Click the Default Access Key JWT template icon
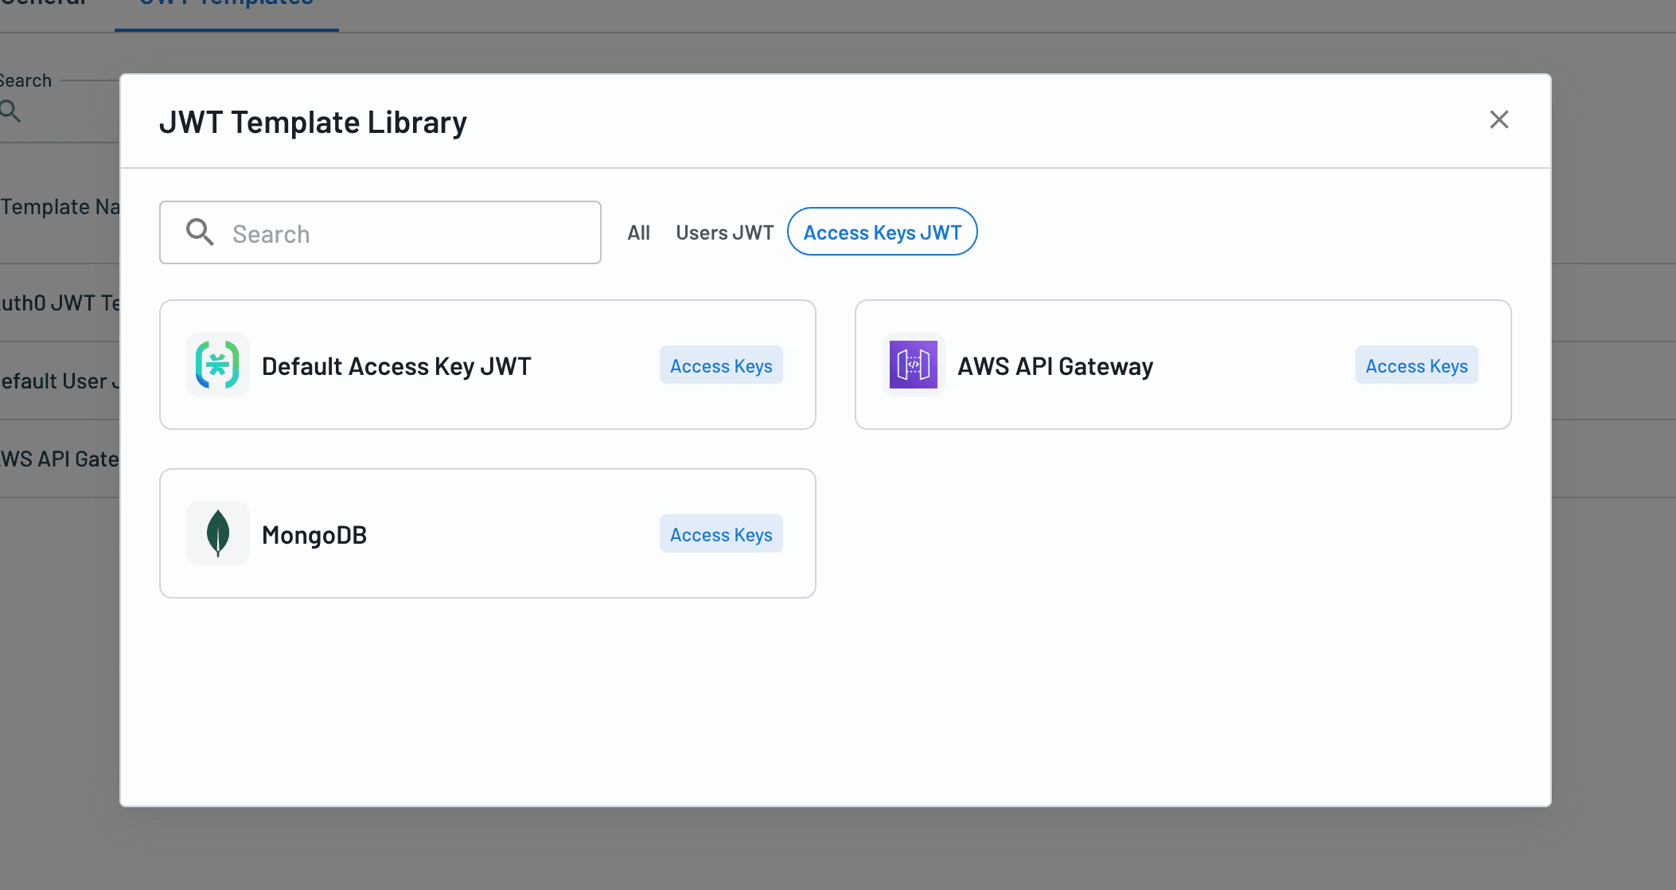This screenshot has width=1676, height=890. 216,365
